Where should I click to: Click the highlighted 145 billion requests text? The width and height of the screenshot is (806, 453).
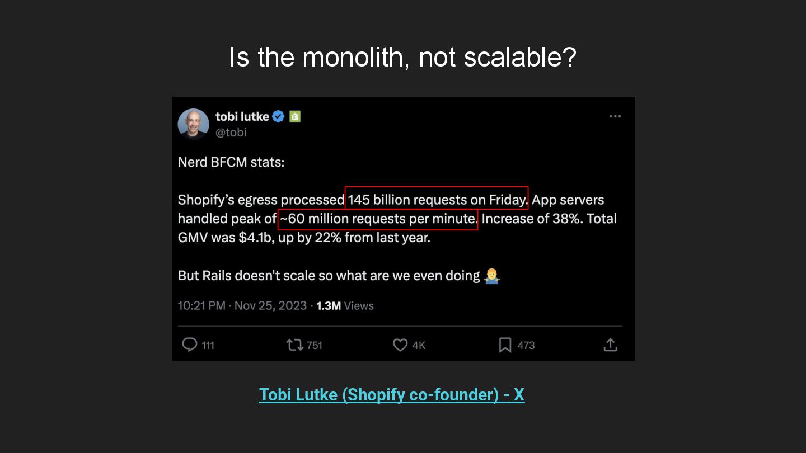pos(437,199)
